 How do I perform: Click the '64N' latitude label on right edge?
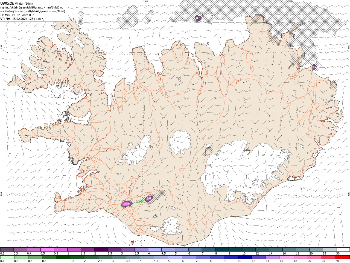tap(349, 194)
